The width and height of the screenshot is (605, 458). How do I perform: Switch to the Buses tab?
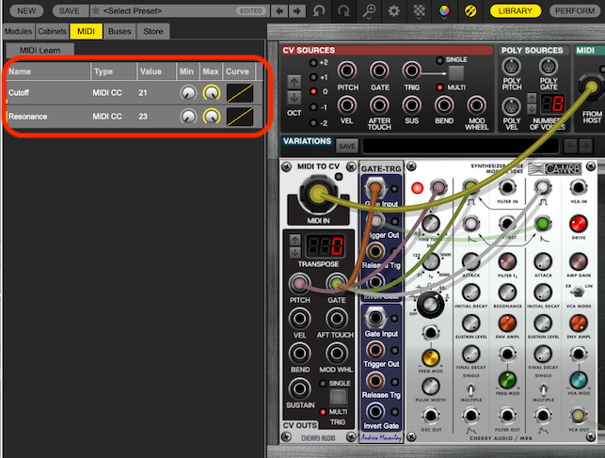tap(119, 31)
